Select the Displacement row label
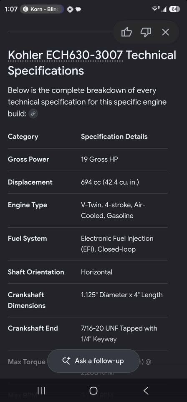The height and width of the screenshot is (402, 187). coord(30,182)
